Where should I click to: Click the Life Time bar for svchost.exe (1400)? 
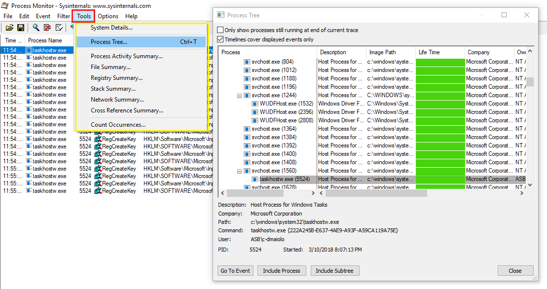click(440, 154)
